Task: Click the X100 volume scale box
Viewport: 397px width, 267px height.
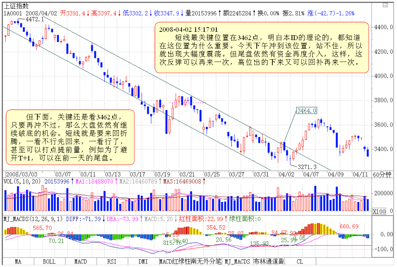Action: point(379,211)
